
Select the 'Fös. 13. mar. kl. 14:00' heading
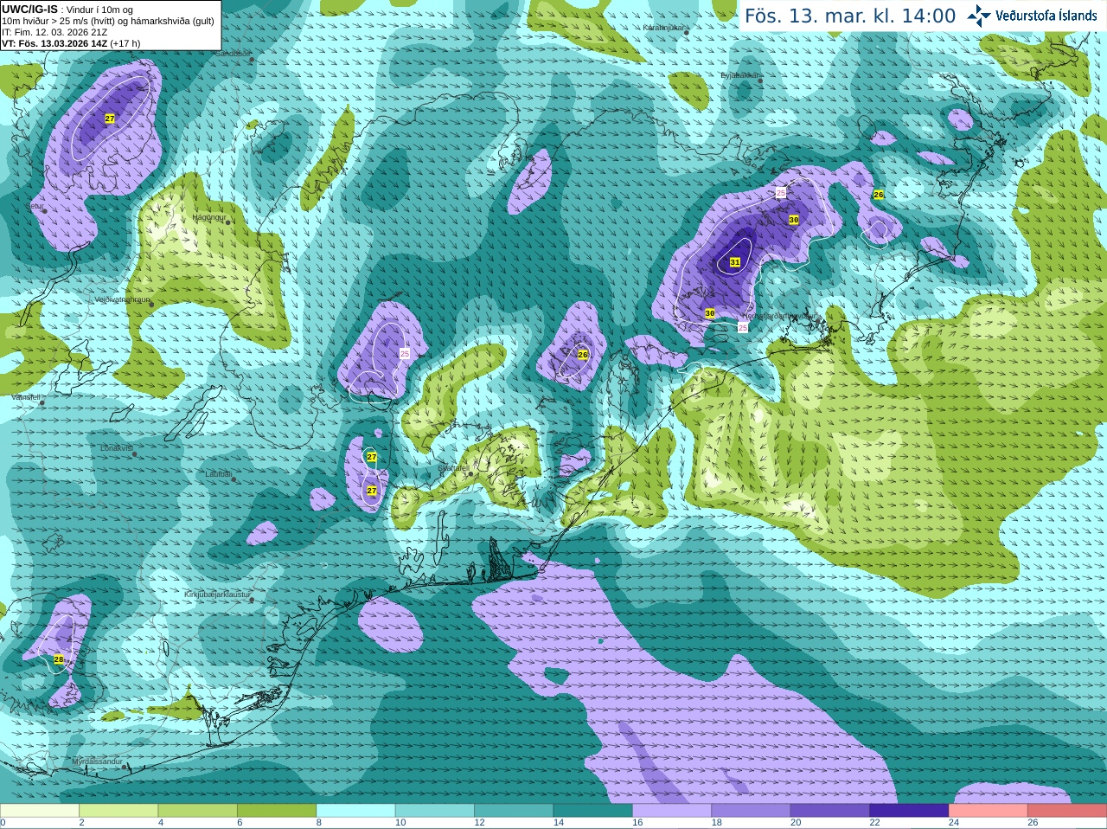click(850, 16)
